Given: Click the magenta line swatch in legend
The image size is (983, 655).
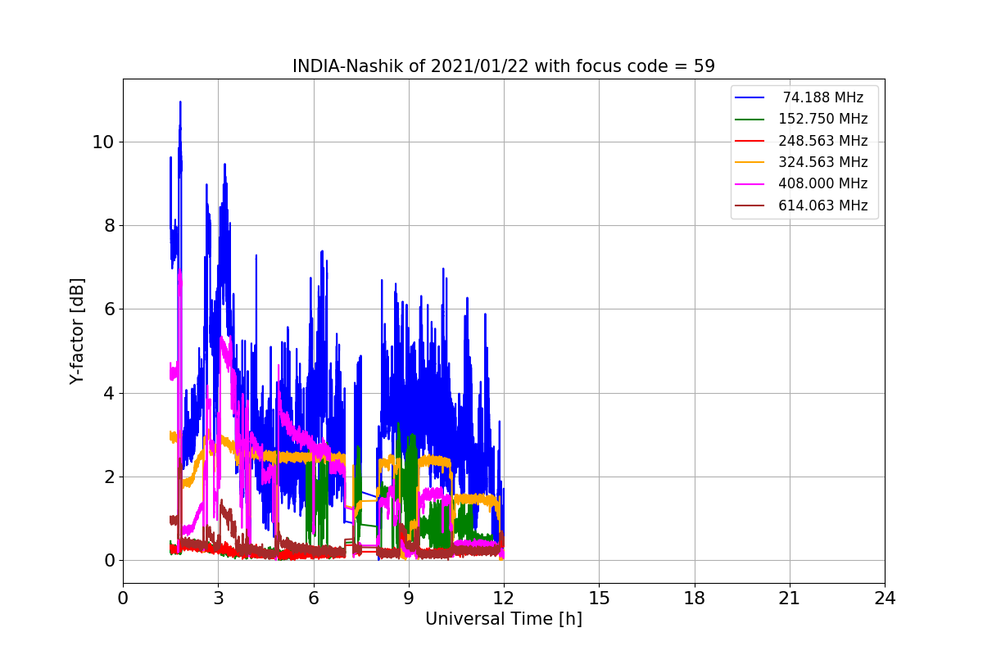Looking at the screenshot, I should (750, 184).
